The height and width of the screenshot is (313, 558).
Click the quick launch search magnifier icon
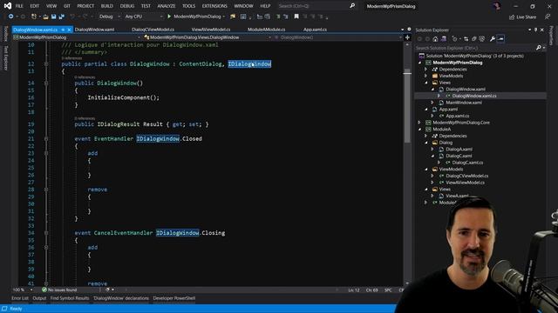(352, 6)
